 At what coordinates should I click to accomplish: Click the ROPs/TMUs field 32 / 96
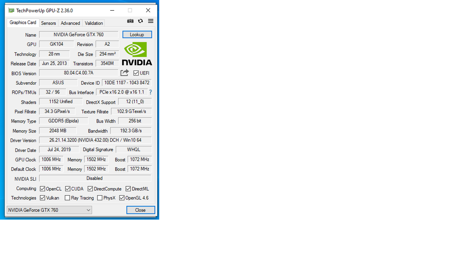52,92
